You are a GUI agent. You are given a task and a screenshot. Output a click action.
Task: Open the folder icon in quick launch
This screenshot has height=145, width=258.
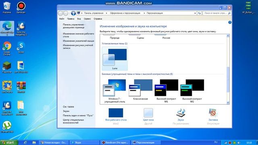pyautogui.click(x=34, y=143)
